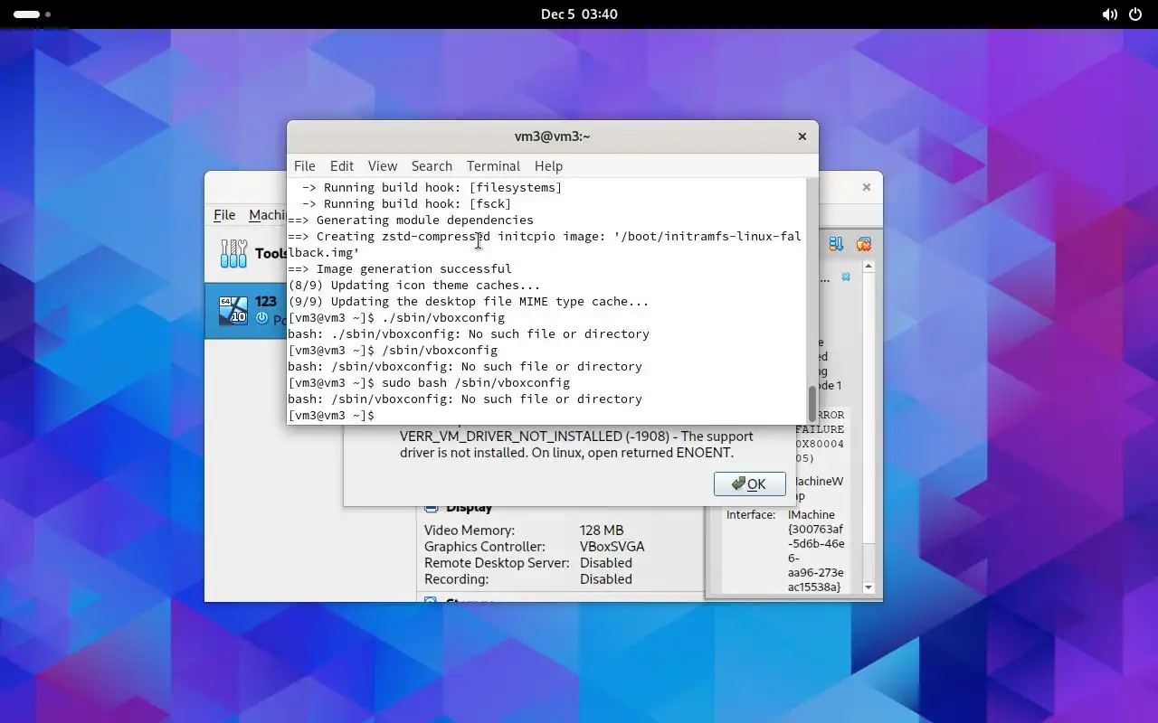1158x723 pixels.
Task: Click OK on the error dialog
Action: tap(750, 484)
